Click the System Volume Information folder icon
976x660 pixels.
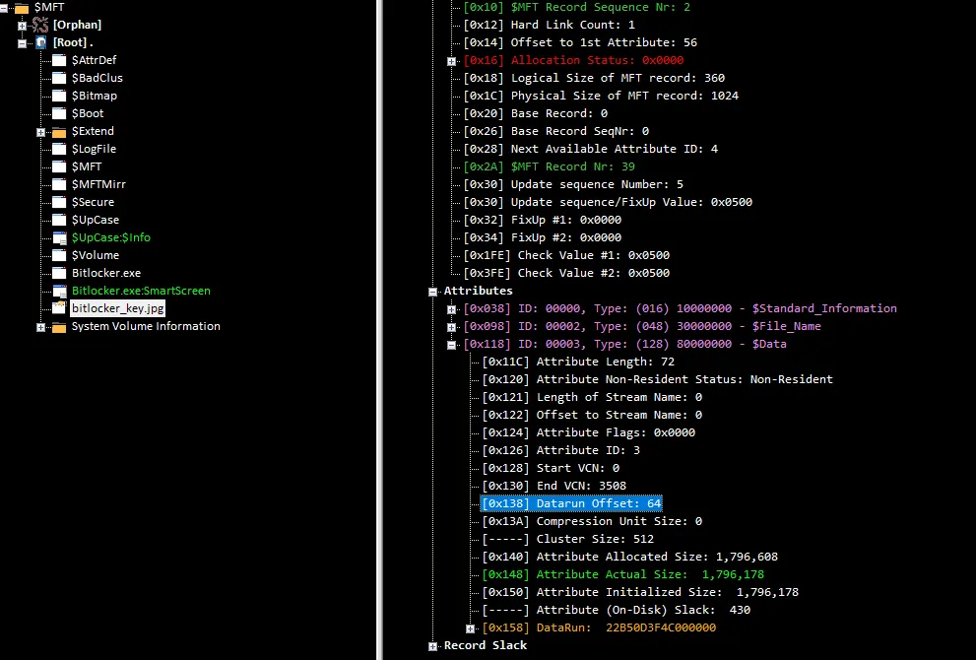58,327
